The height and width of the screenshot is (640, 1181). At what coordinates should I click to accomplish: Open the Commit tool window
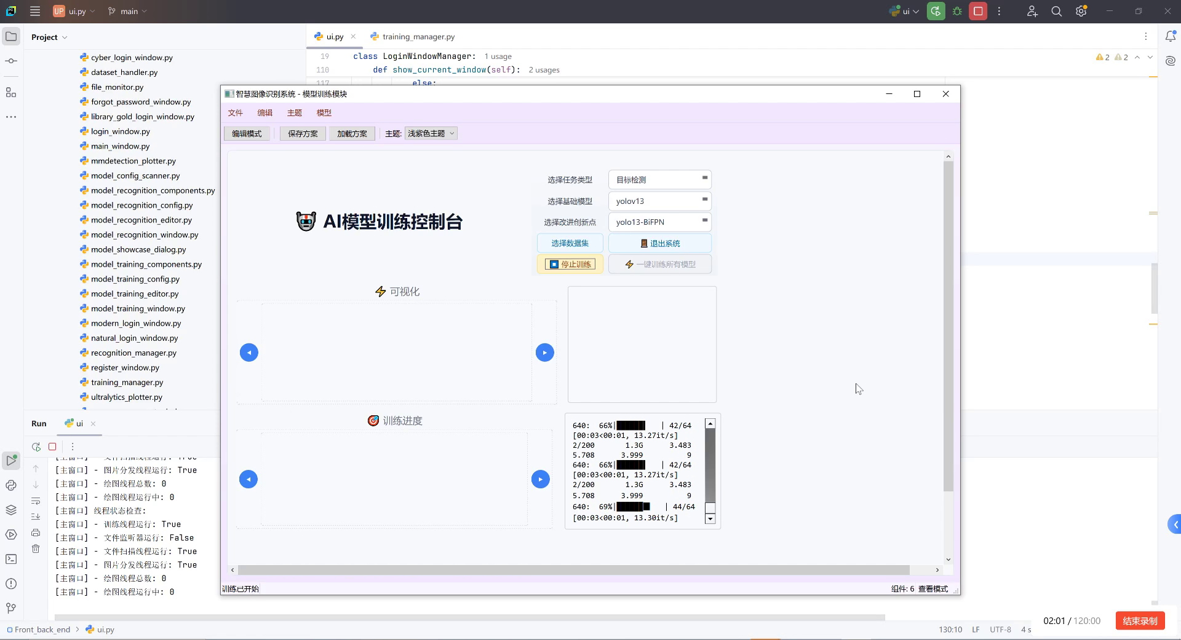click(x=10, y=61)
